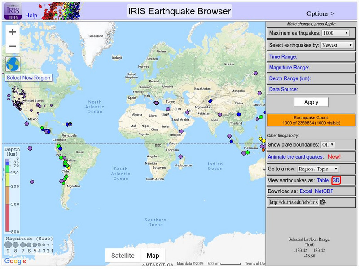
Task: Click the globe Select New Region icon
Action: click(13, 65)
